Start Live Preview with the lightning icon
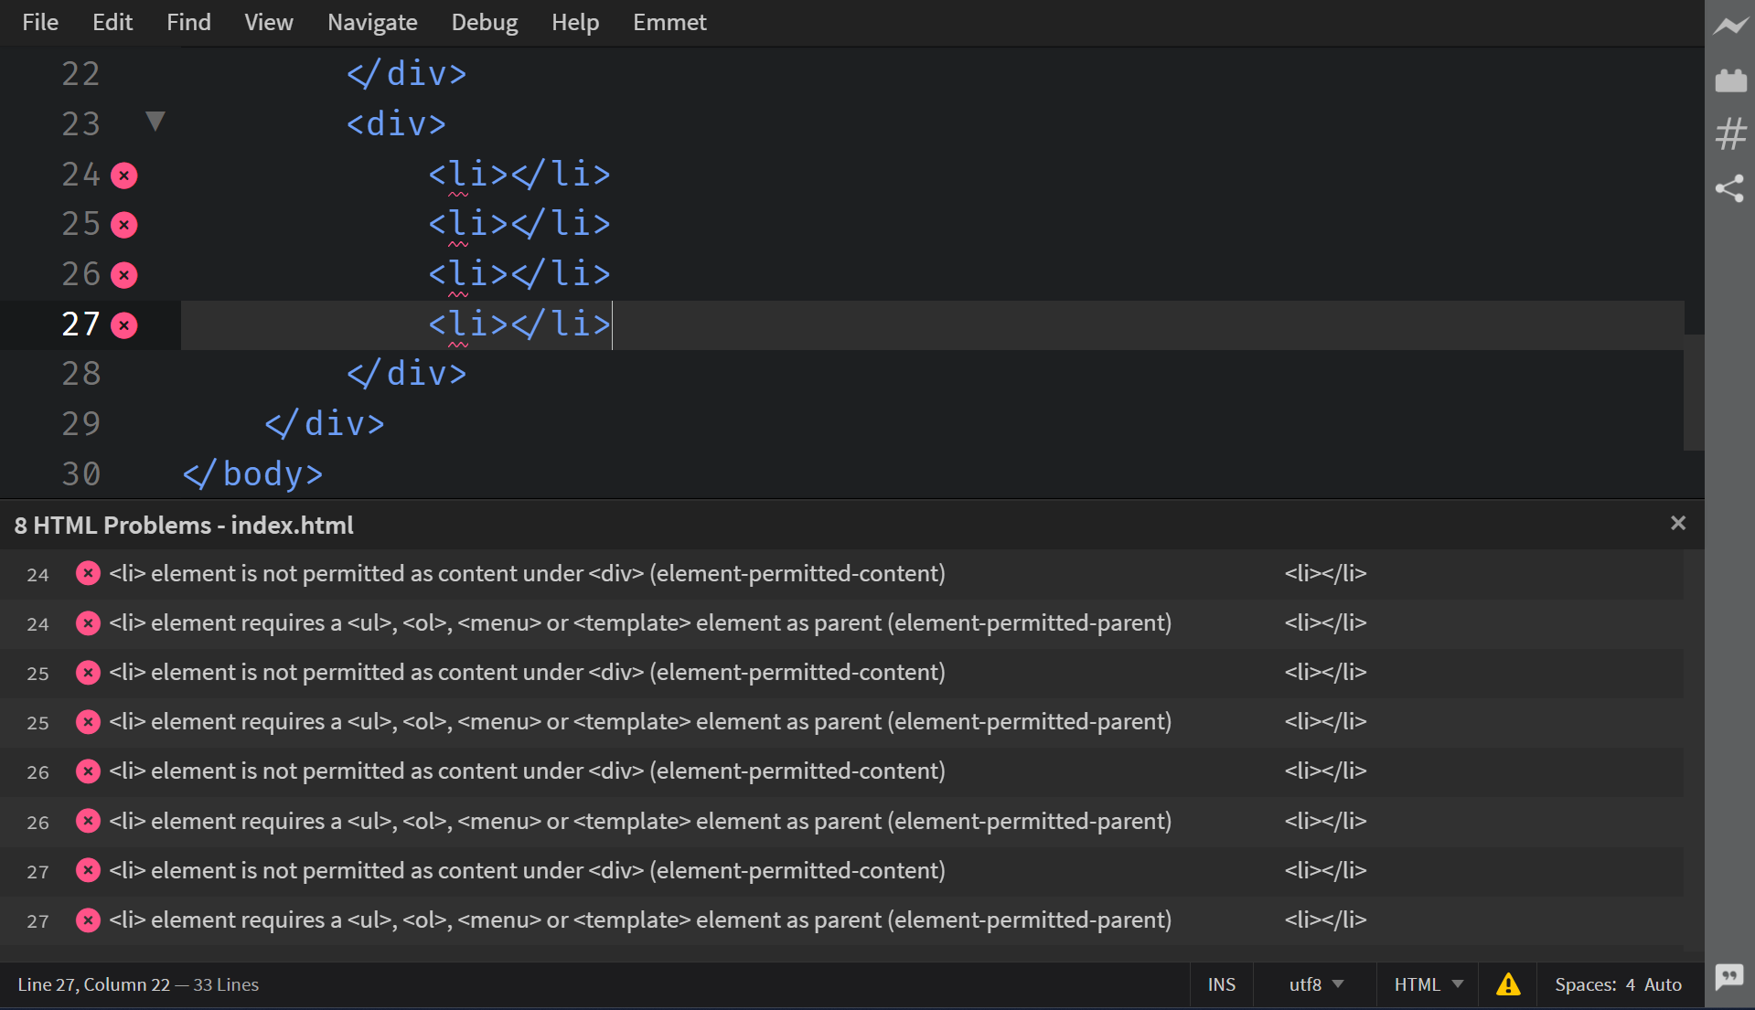 pyautogui.click(x=1730, y=27)
